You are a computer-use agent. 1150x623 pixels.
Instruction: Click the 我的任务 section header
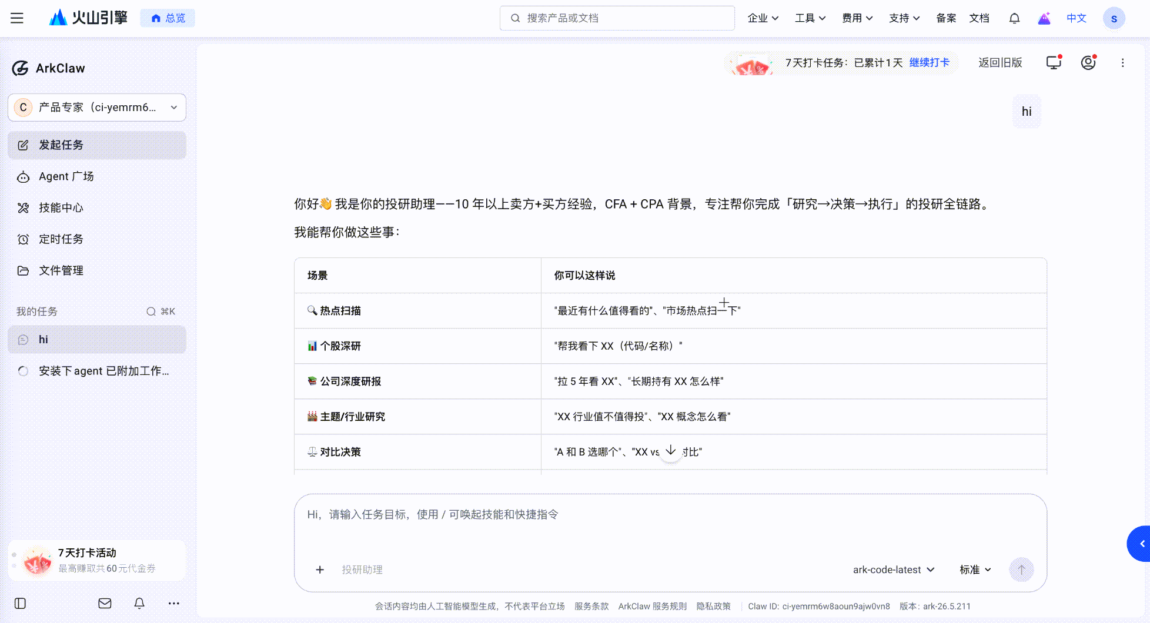(x=37, y=311)
